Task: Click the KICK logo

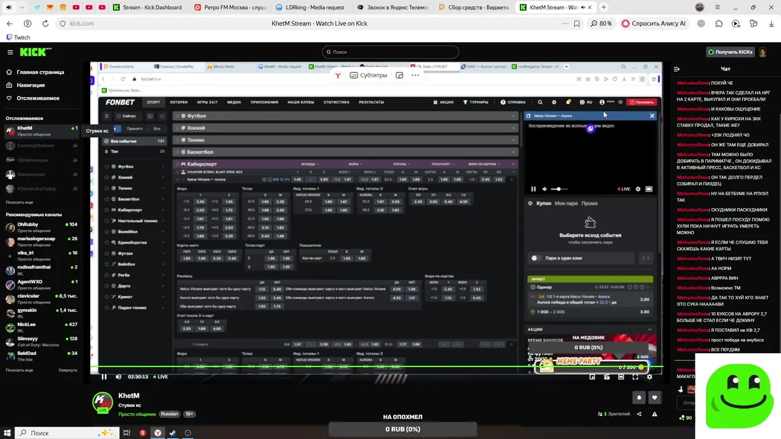Action: [x=35, y=52]
